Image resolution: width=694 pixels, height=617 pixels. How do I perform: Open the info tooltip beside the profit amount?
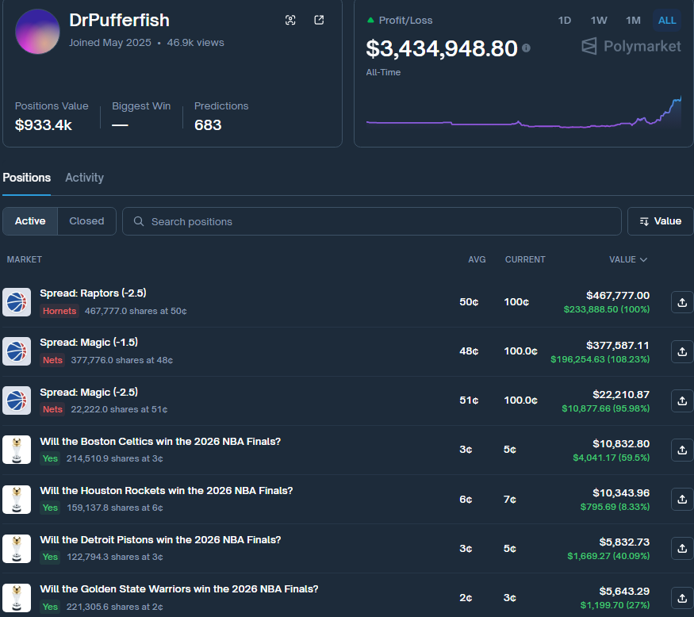525,46
